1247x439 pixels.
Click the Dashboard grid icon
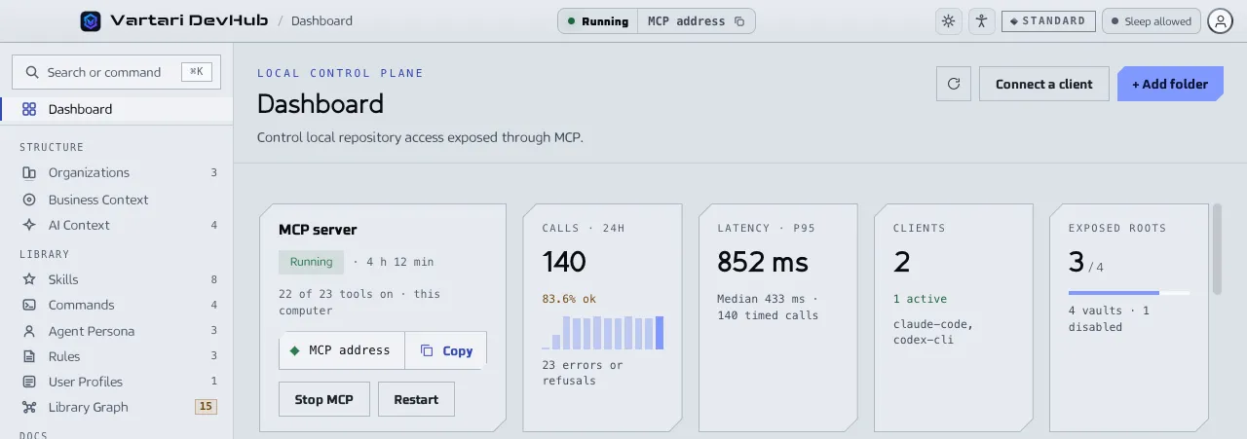[29, 109]
